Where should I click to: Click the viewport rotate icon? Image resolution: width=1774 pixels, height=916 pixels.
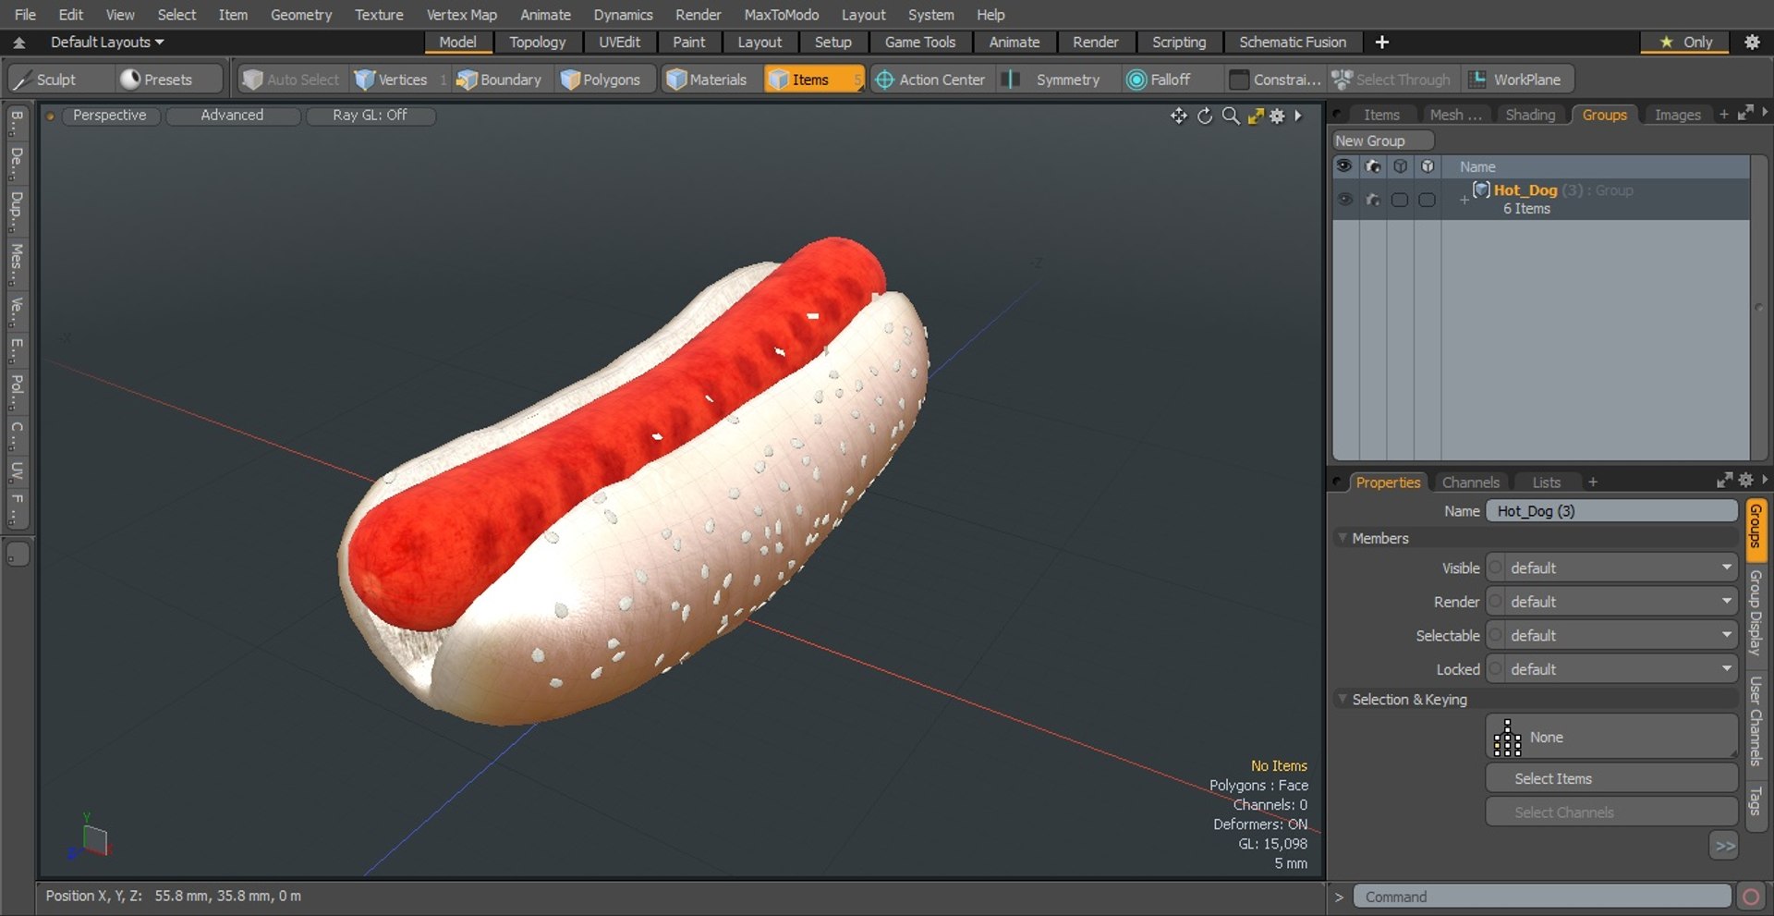[x=1205, y=116]
